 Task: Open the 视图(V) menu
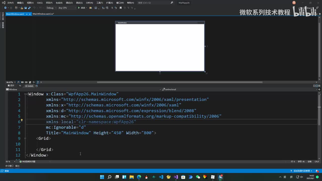tap(30, 3)
